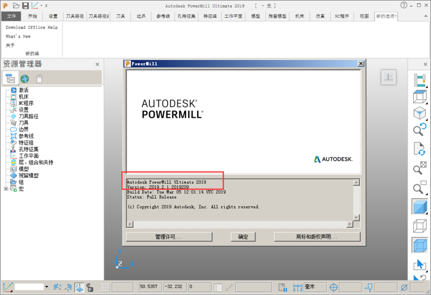Click workplane icon in status bar
Image resolution: width=431 pixels, height=295 pixels.
pyautogui.click(x=8, y=287)
